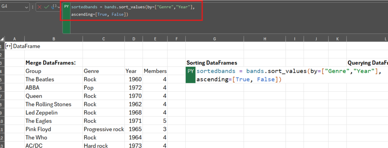Click the PY badge in the formula bar
The height and width of the screenshot is (148, 388).
coord(67,7)
